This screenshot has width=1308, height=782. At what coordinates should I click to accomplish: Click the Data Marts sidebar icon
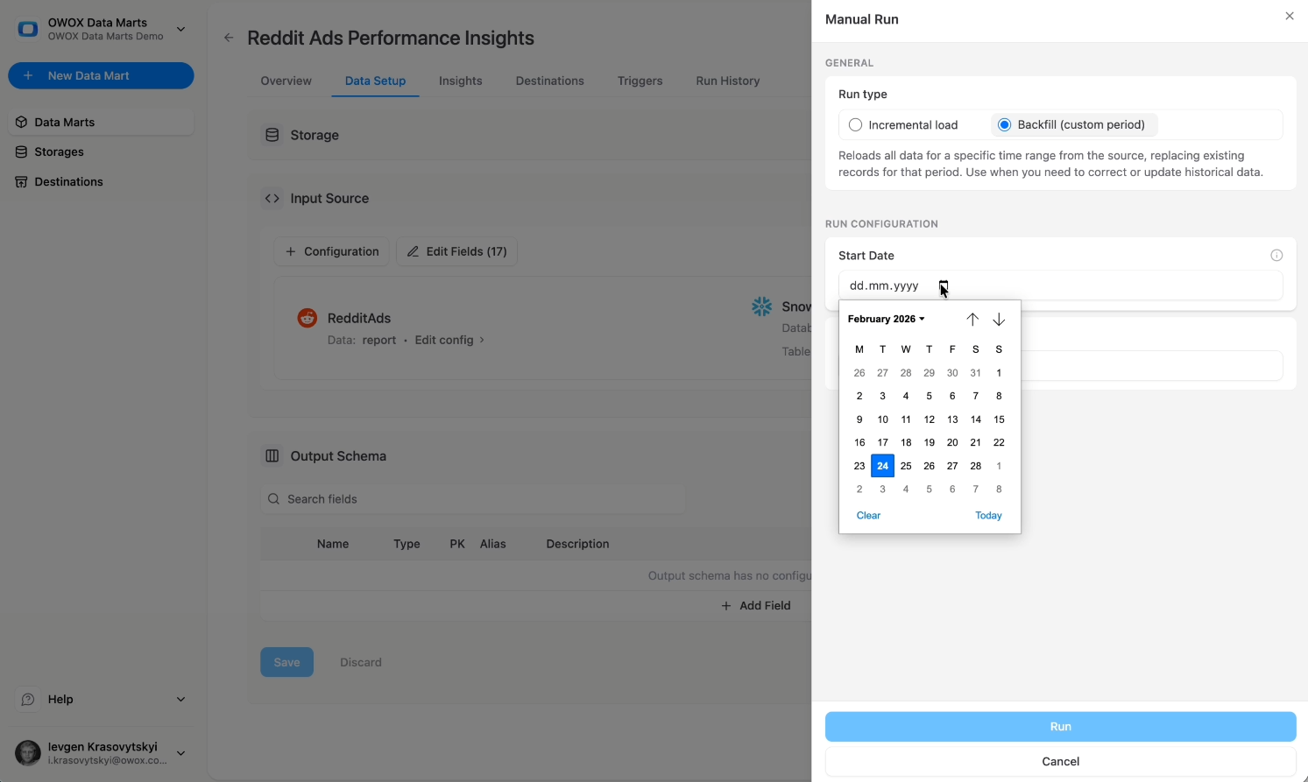19,122
